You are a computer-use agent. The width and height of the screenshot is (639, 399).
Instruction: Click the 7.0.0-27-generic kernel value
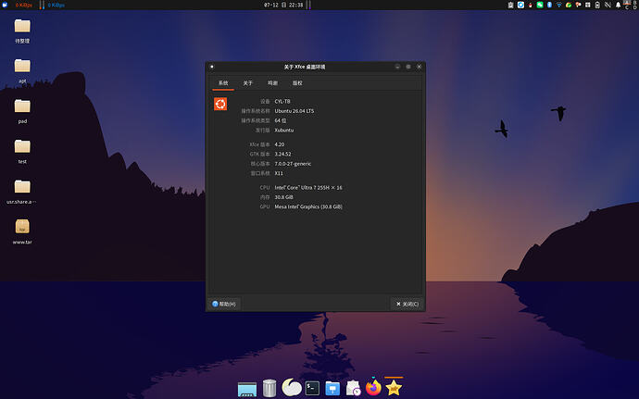[293, 164]
